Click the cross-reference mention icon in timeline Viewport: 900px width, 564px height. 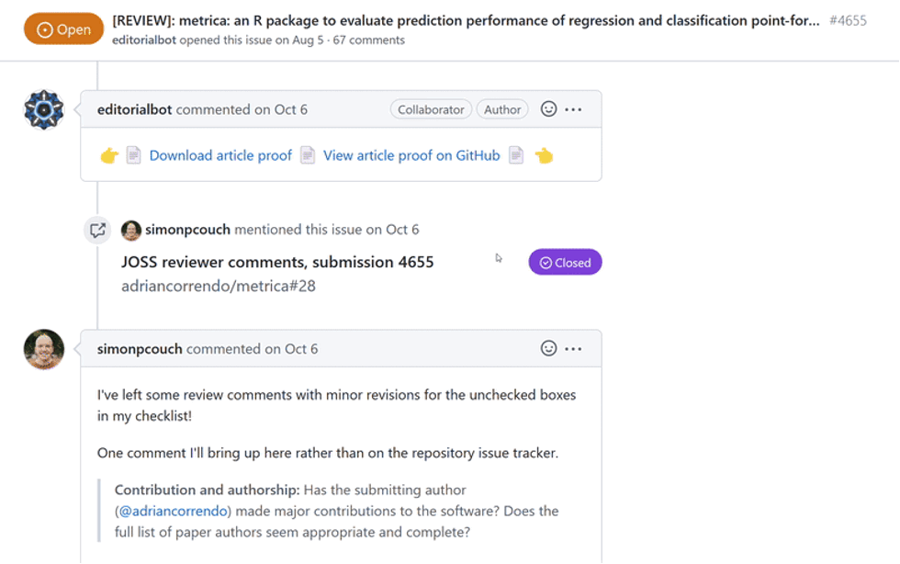pos(97,230)
